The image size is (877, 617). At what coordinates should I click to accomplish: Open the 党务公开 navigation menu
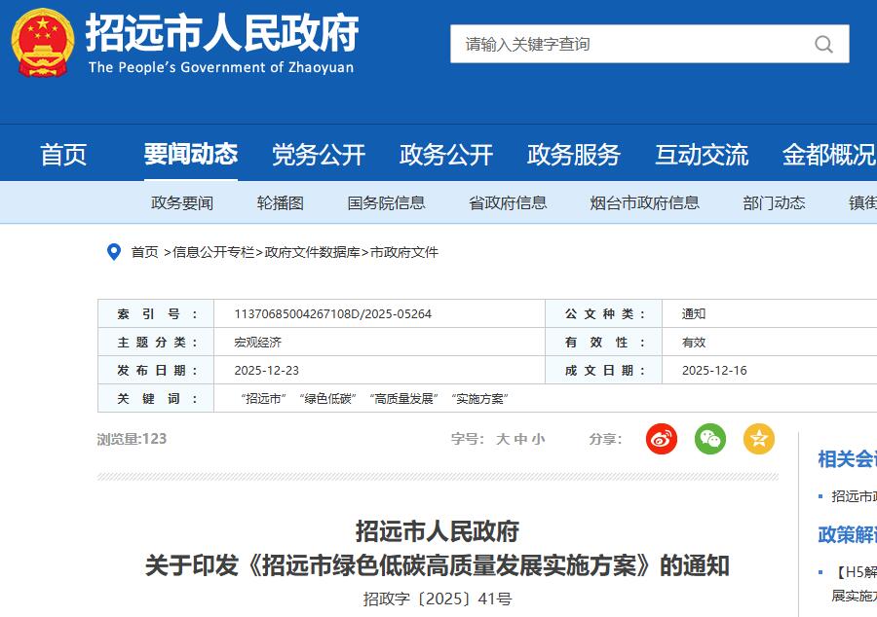tap(318, 155)
